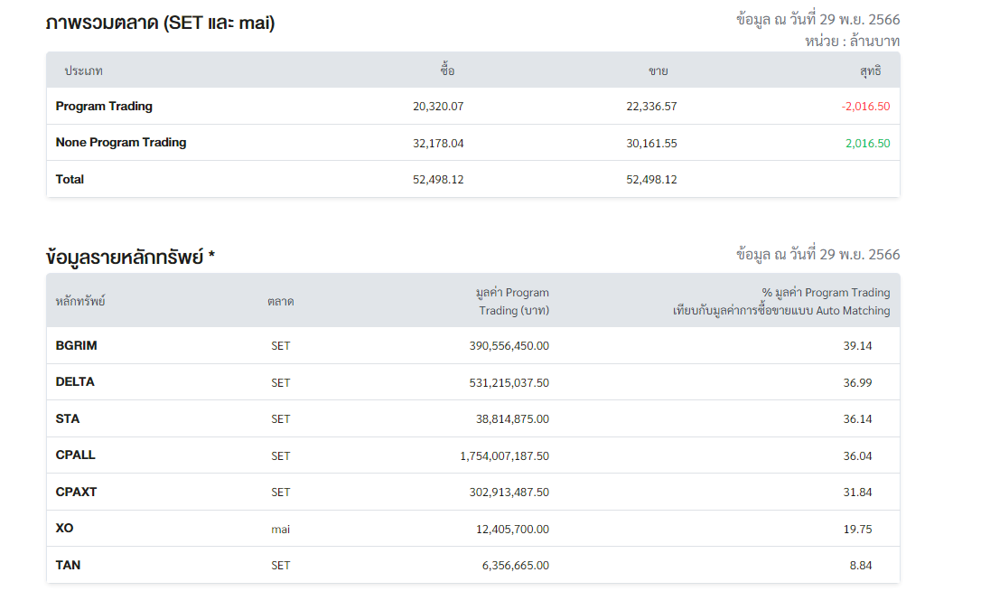The image size is (990, 610).
Task: Click DELTA percentage 36.99
Action: pos(857,382)
